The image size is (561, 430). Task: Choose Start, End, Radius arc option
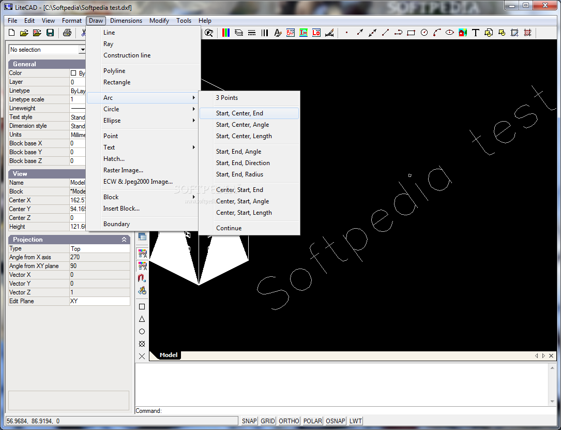249,175
